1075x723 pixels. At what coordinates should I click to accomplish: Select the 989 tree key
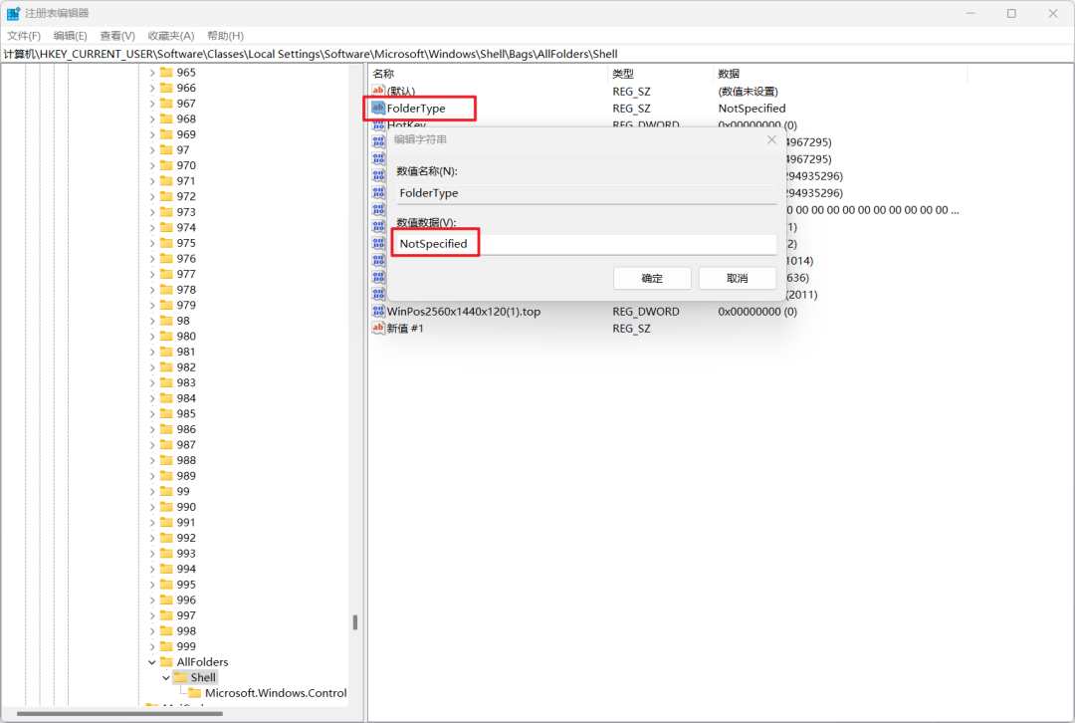pyautogui.click(x=186, y=475)
